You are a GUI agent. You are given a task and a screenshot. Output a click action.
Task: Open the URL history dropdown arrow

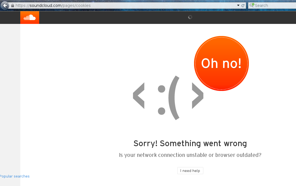coord(238,5)
